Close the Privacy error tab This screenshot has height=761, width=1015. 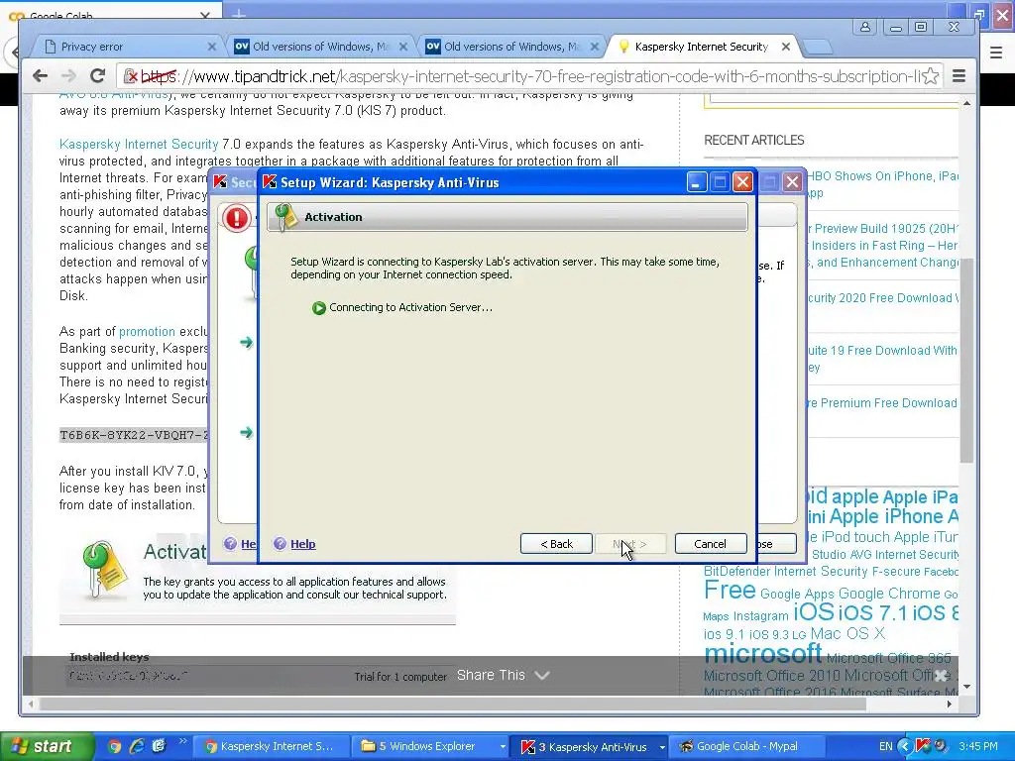tap(211, 47)
